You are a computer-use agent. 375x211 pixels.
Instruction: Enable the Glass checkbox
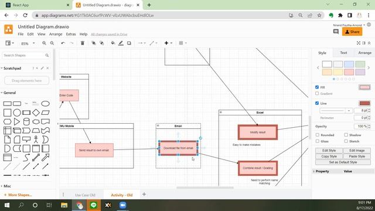click(318, 141)
